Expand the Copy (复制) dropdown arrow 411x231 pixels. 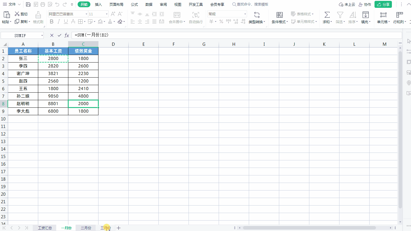[30, 21]
